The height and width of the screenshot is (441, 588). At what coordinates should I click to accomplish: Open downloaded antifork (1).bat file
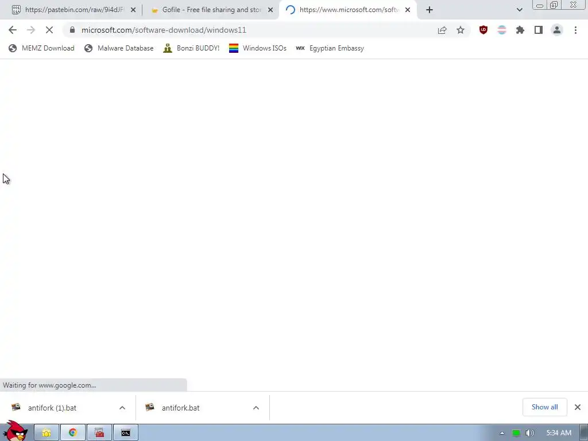(52, 408)
